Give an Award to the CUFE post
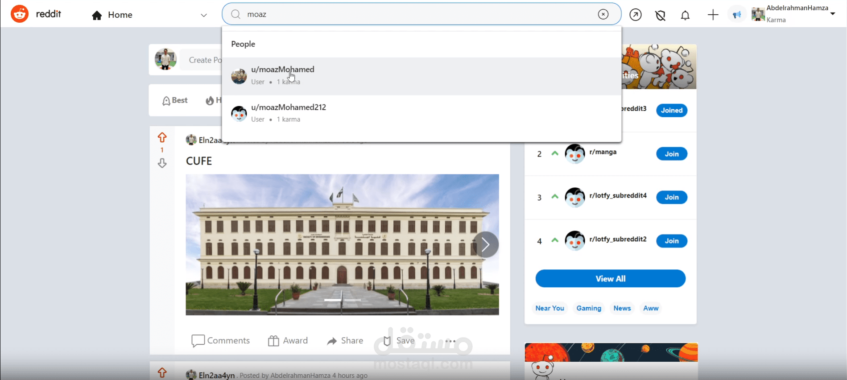This screenshot has width=847, height=380. 288,341
